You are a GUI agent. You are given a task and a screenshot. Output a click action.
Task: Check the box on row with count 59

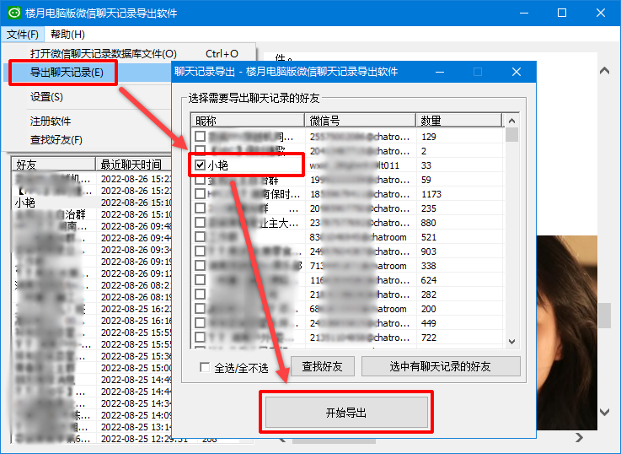click(x=200, y=180)
